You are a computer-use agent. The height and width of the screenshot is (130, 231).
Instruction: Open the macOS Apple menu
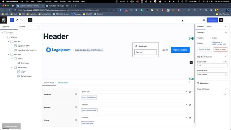(3, 1)
